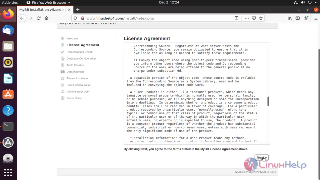This screenshot has width=320, height=180.
Task: Toggle reader view in address bar
Action: (236, 18)
